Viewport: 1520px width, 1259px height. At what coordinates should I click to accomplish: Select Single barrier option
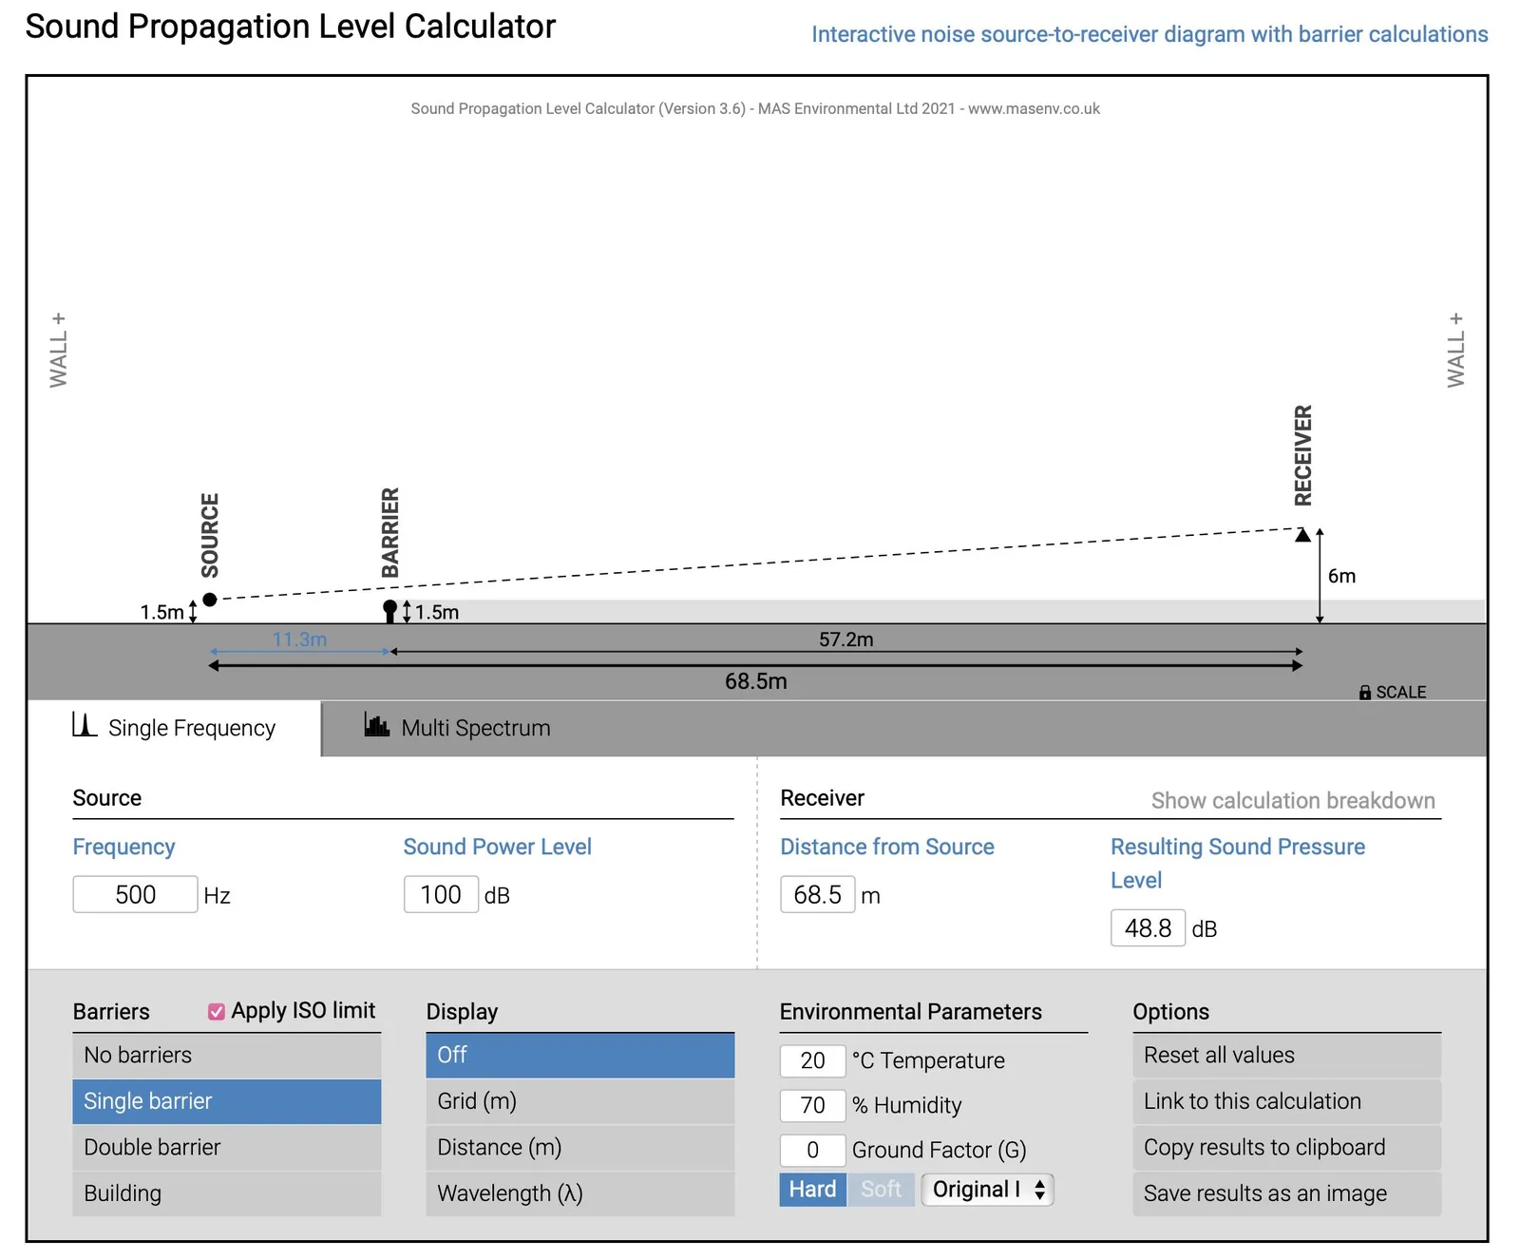point(227,1101)
